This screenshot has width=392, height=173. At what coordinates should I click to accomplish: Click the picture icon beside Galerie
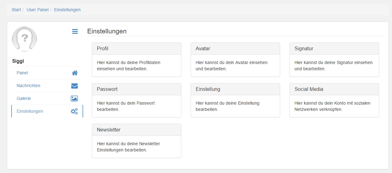tap(74, 98)
